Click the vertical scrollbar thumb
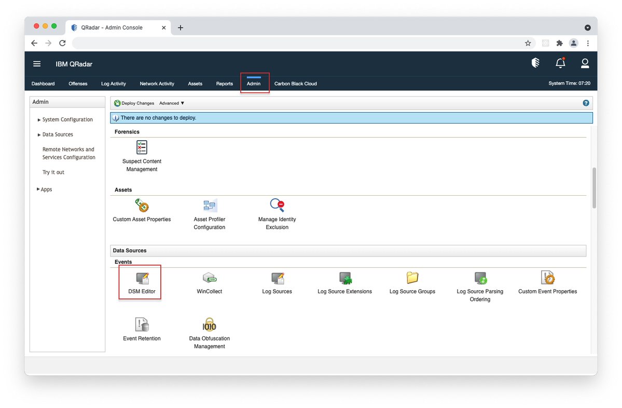Image resolution: width=622 pixels, height=408 pixels. [x=594, y=188]
